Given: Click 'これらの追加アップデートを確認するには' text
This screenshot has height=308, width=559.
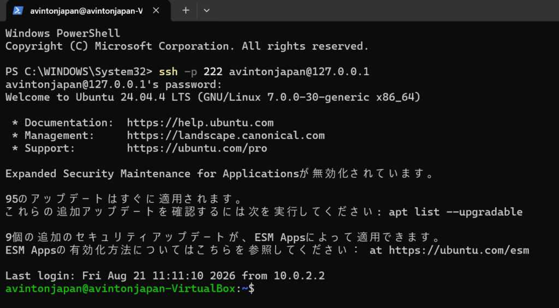Looking at the screenshot, I should tap(125, 212).
